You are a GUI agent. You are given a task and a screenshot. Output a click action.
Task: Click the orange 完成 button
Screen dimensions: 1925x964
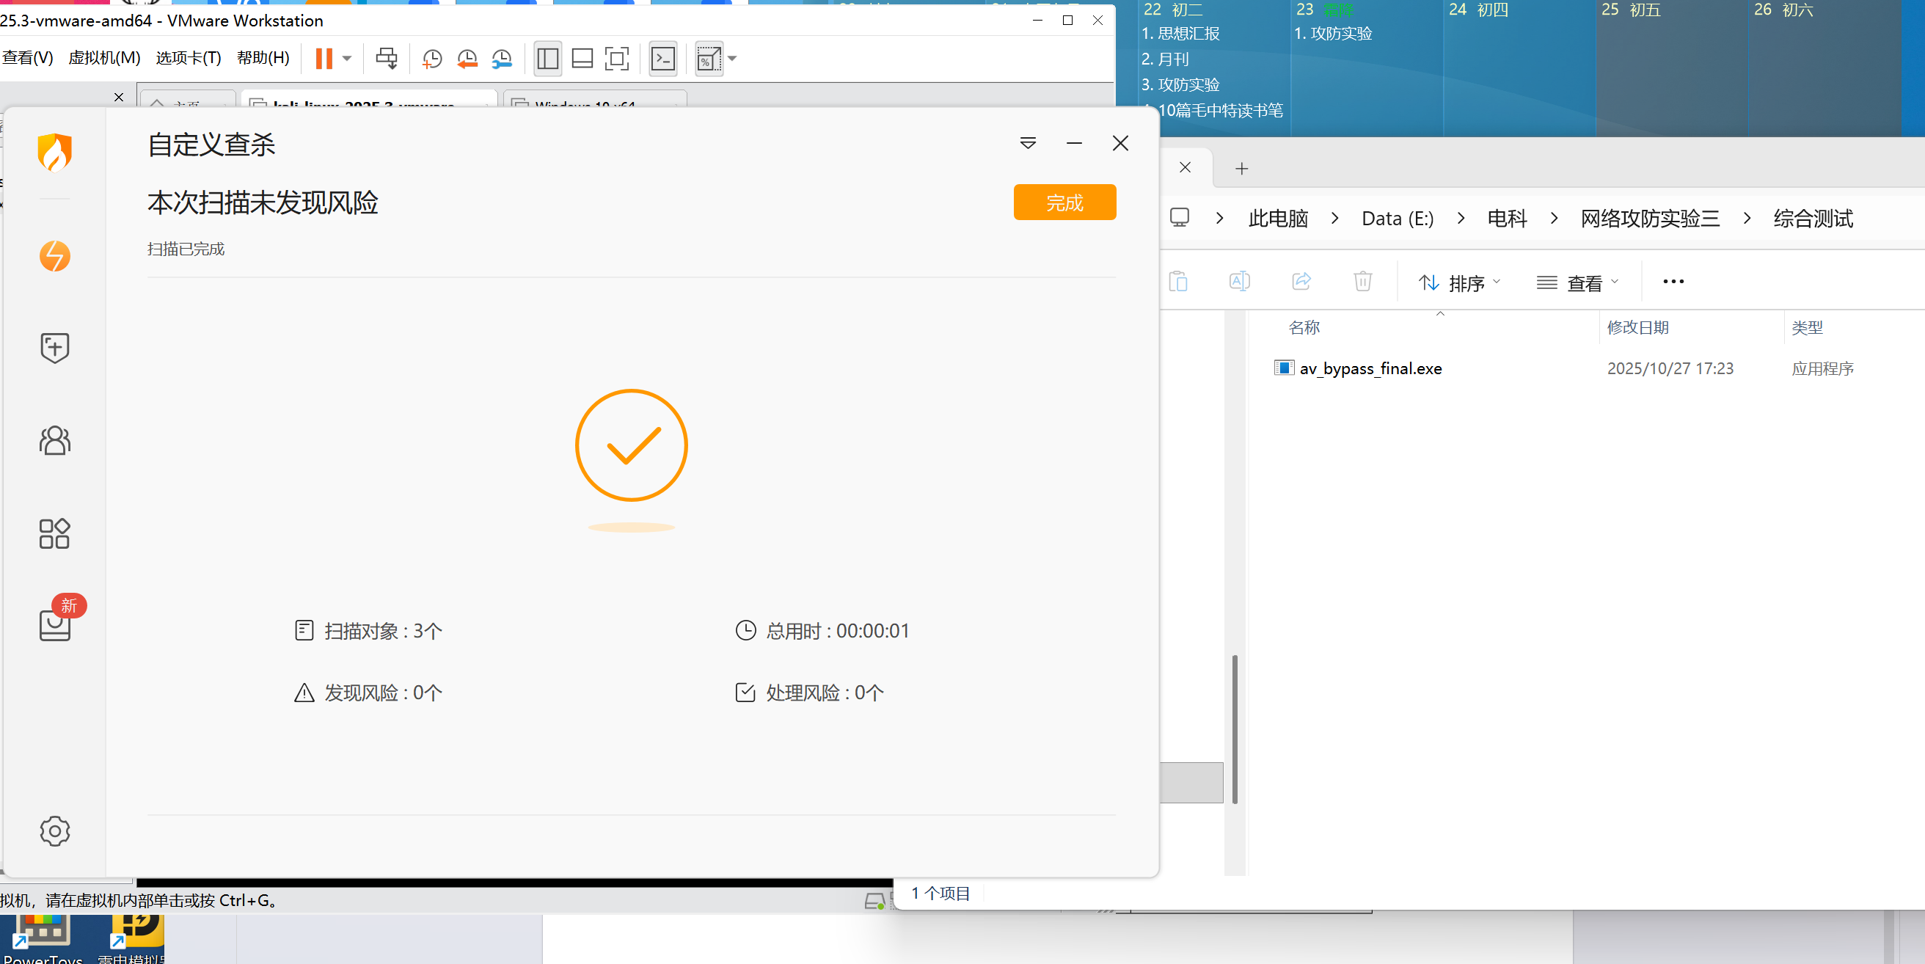tap(1064, 202)
